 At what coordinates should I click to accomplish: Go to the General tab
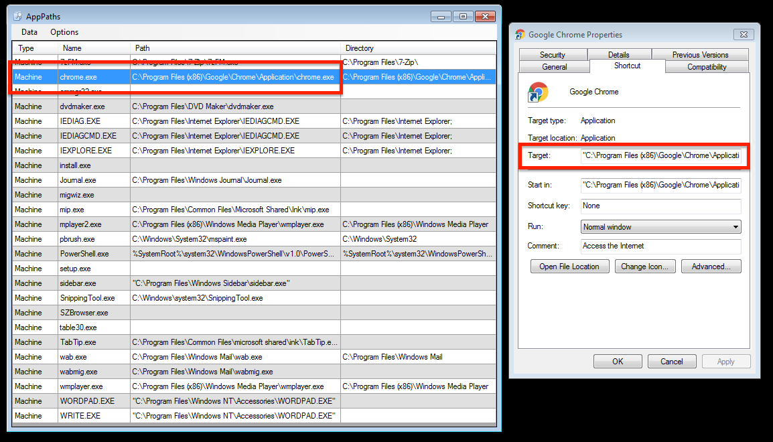click(555, 67)
